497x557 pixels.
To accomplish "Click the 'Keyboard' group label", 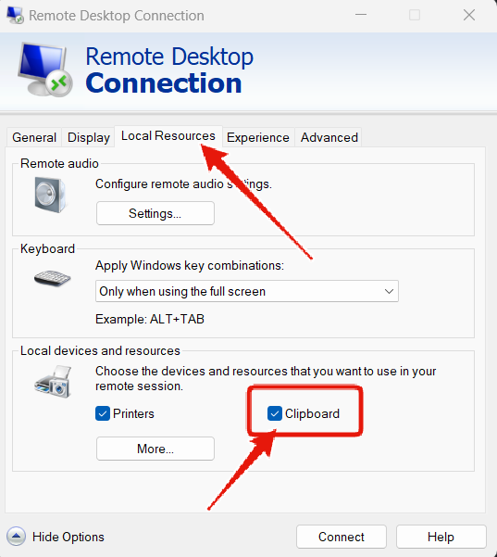I will (47, 248).
